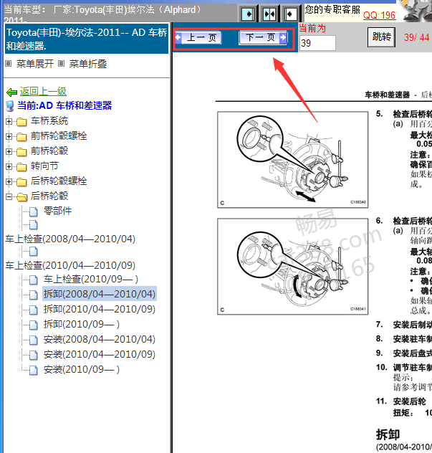Click 菜单展开 to expand menu
The image size is (432, 453).
point(35,64)
